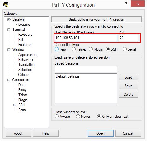Click the Load session button

click(128, 77)
